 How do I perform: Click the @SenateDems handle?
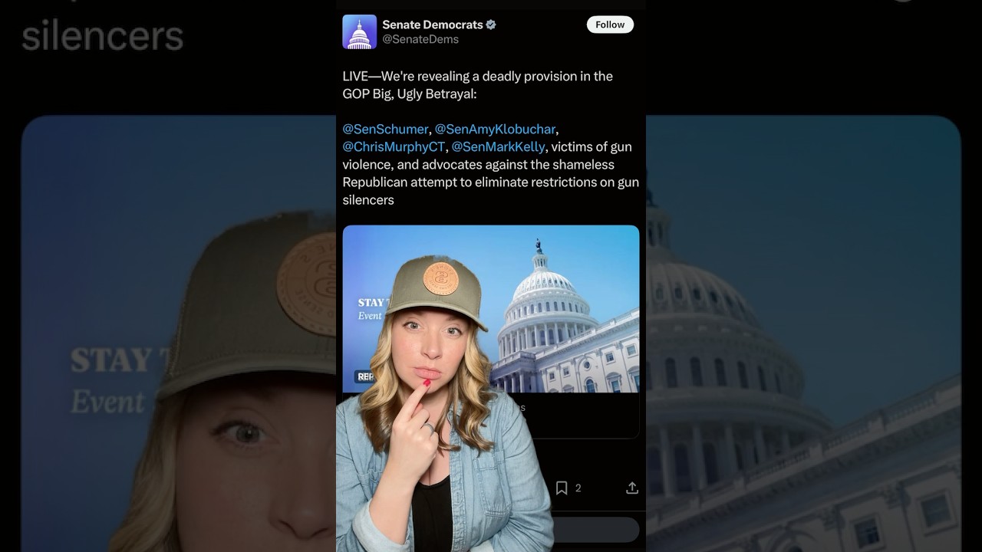pyautogui.click(x=420, y=39)
